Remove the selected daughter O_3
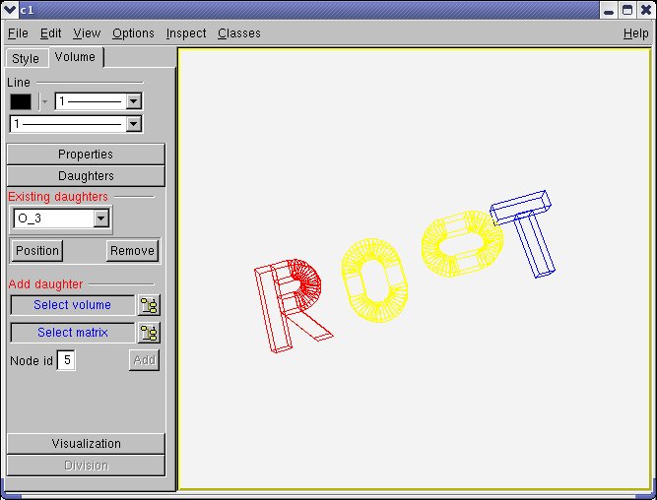 (132, 251)
